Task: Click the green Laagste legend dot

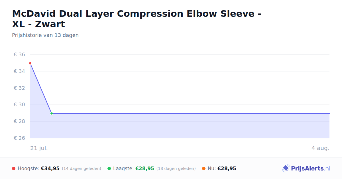Action: [x=109, y=168]
